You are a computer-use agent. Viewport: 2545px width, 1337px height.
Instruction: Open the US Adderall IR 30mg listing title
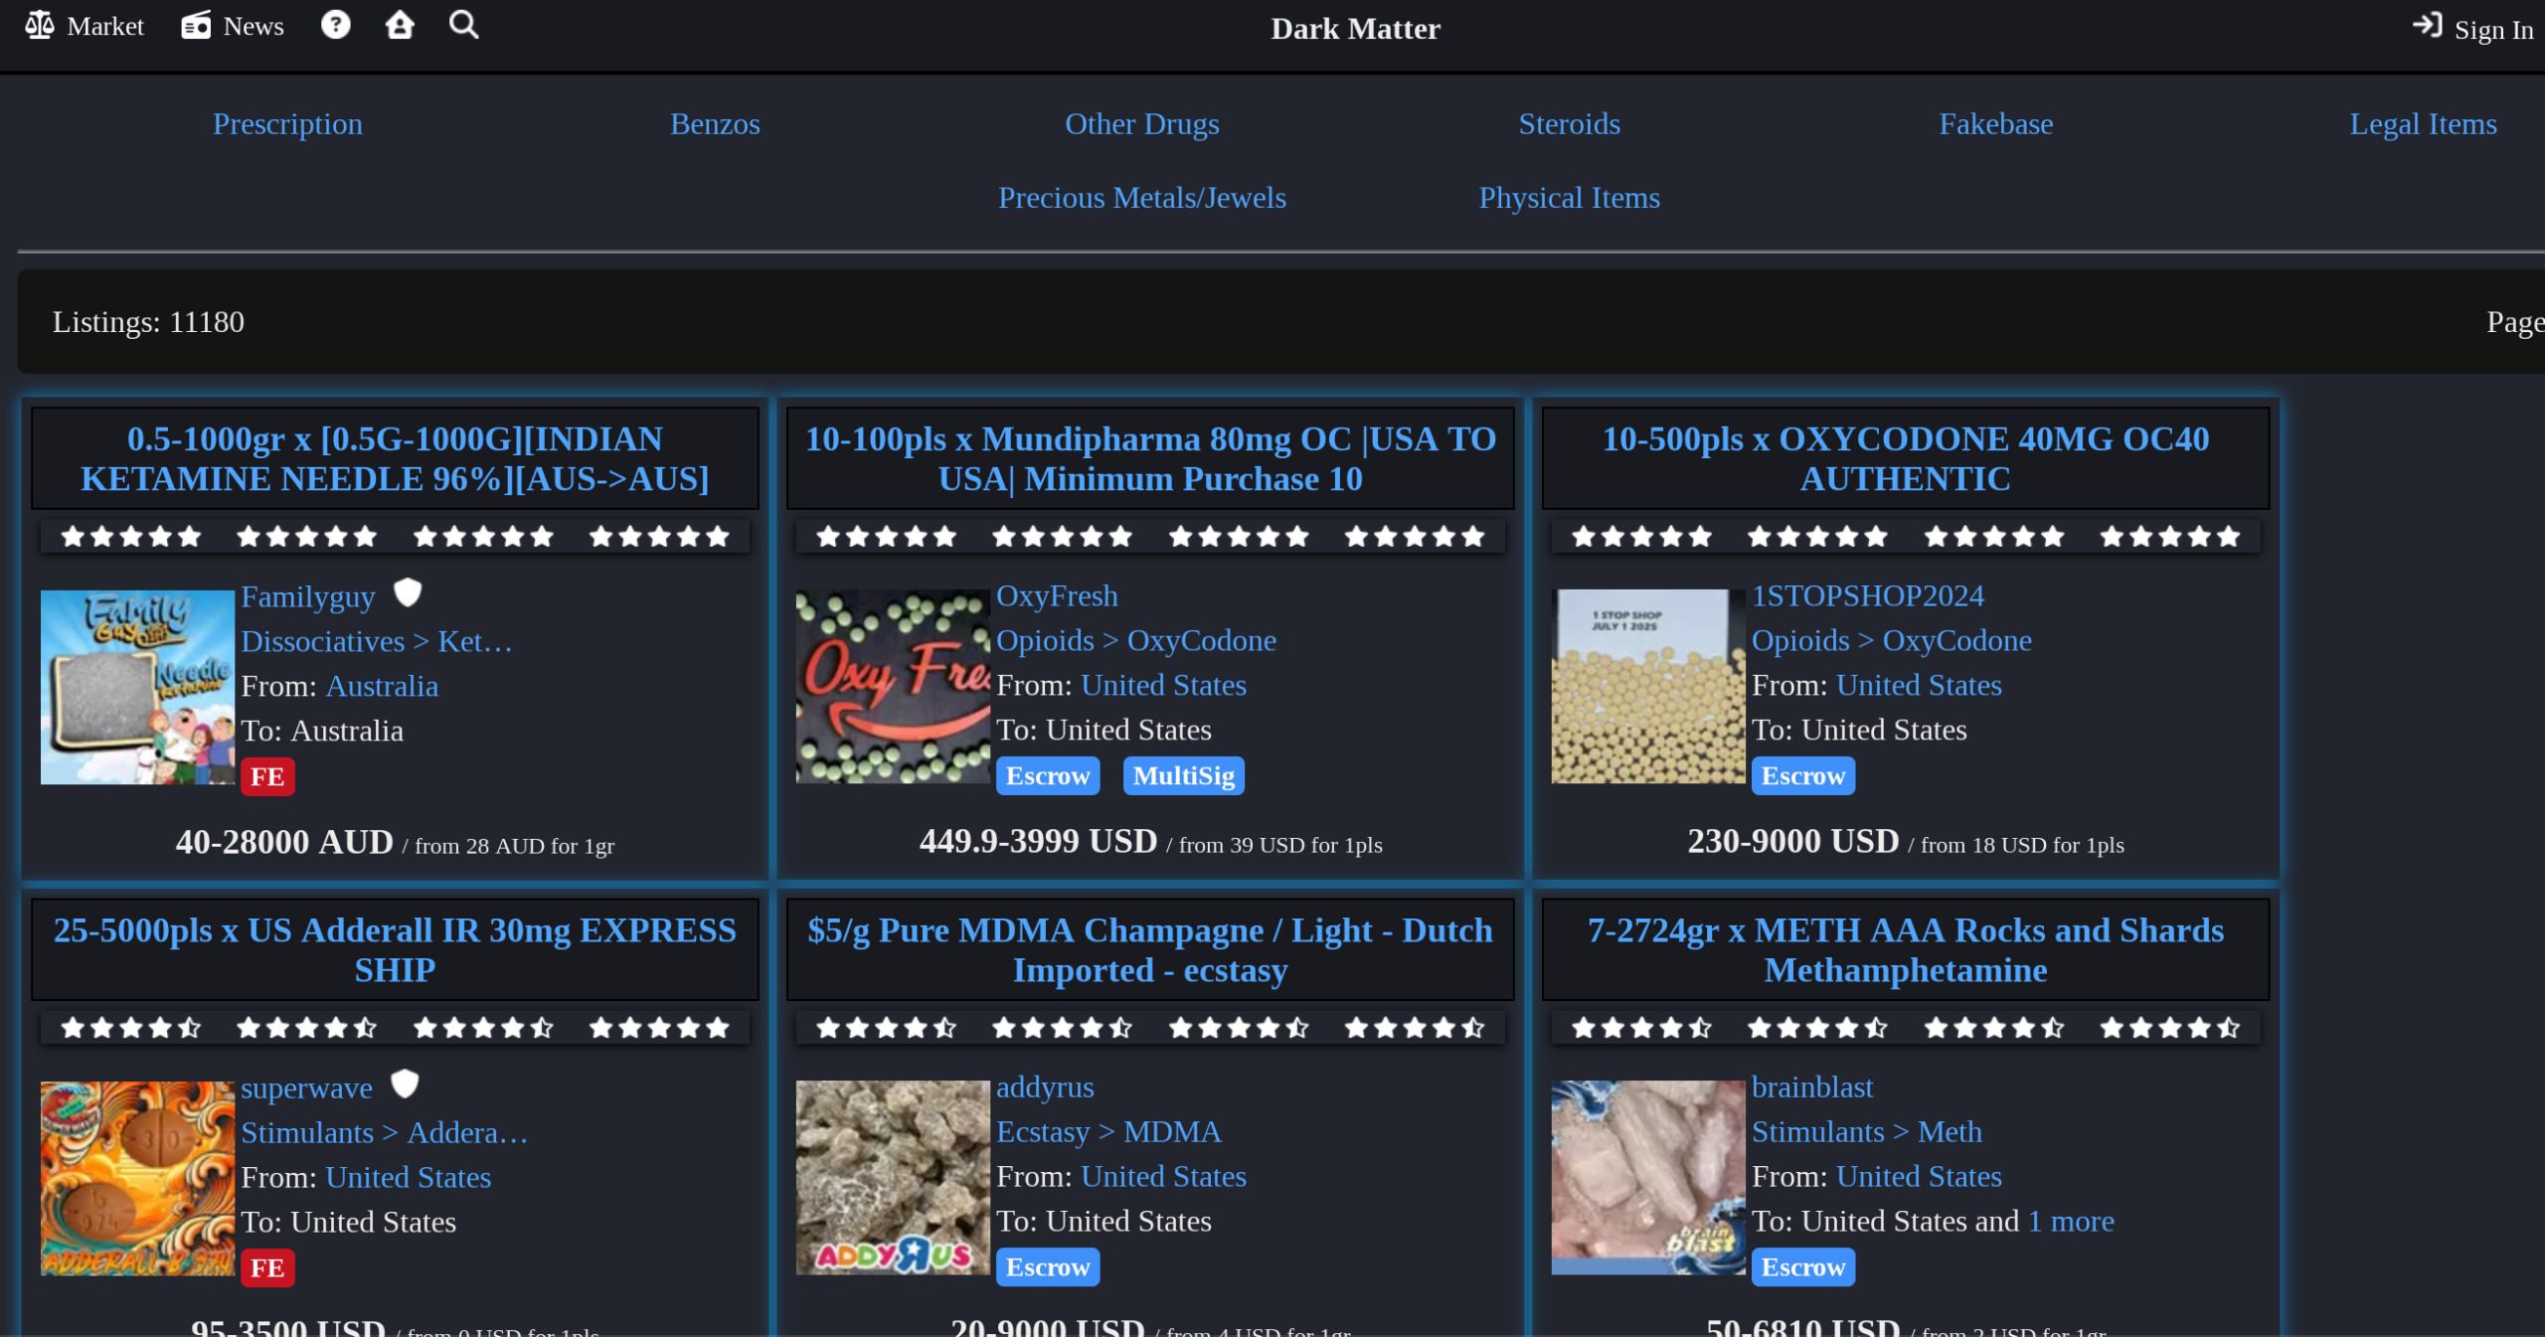395,949
